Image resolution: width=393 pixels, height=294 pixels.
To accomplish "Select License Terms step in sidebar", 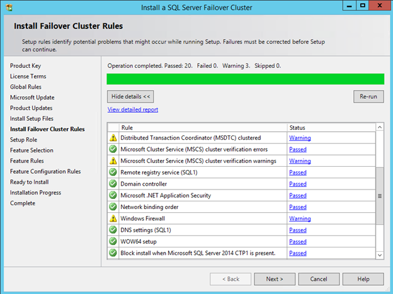I will pyautogui.click(x=28, y=76).
